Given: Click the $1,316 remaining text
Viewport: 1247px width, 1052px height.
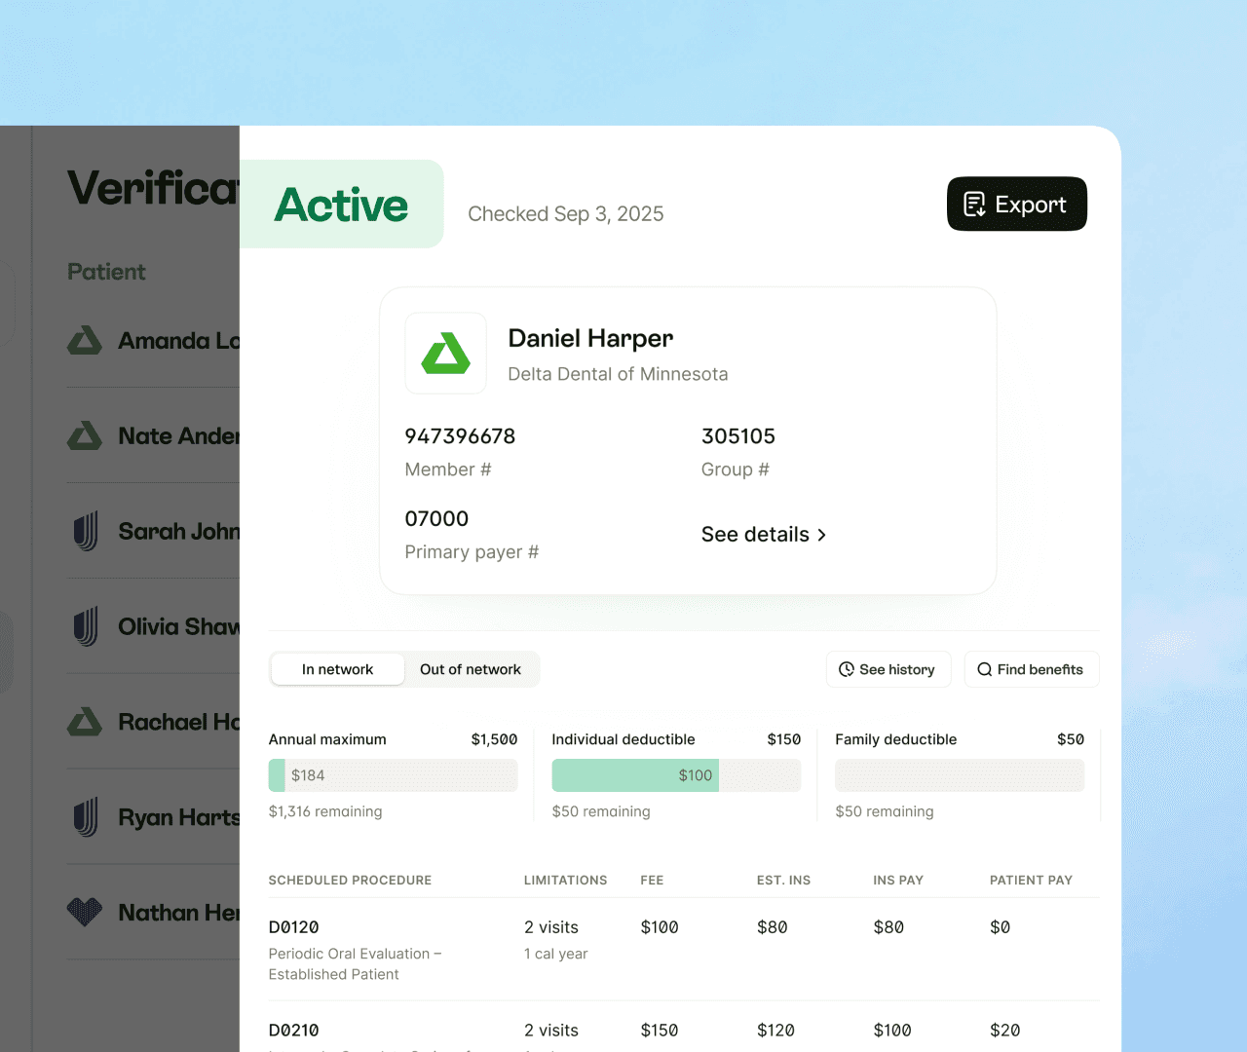Looking at the screenshot, I should point(325,811).
